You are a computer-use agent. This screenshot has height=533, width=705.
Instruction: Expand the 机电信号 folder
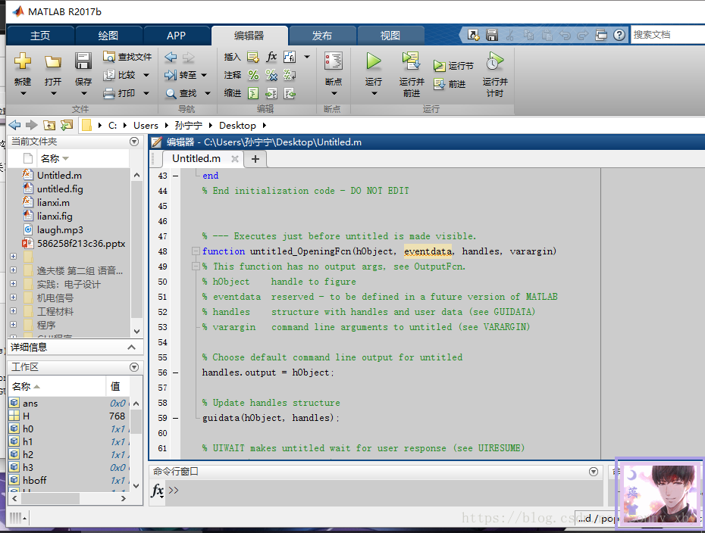[13, 298]
